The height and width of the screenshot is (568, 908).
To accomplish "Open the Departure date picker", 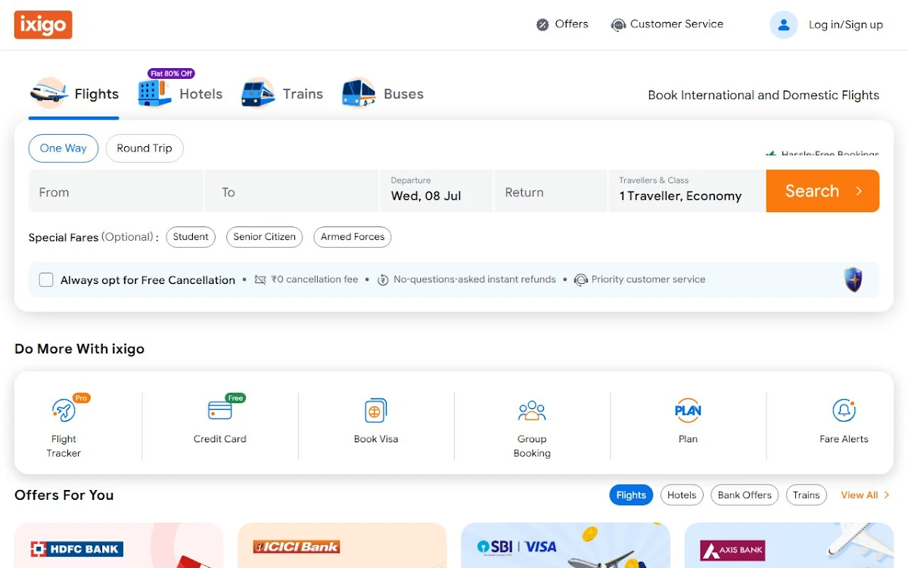I will pyautogui.click(x=436, y=191).
